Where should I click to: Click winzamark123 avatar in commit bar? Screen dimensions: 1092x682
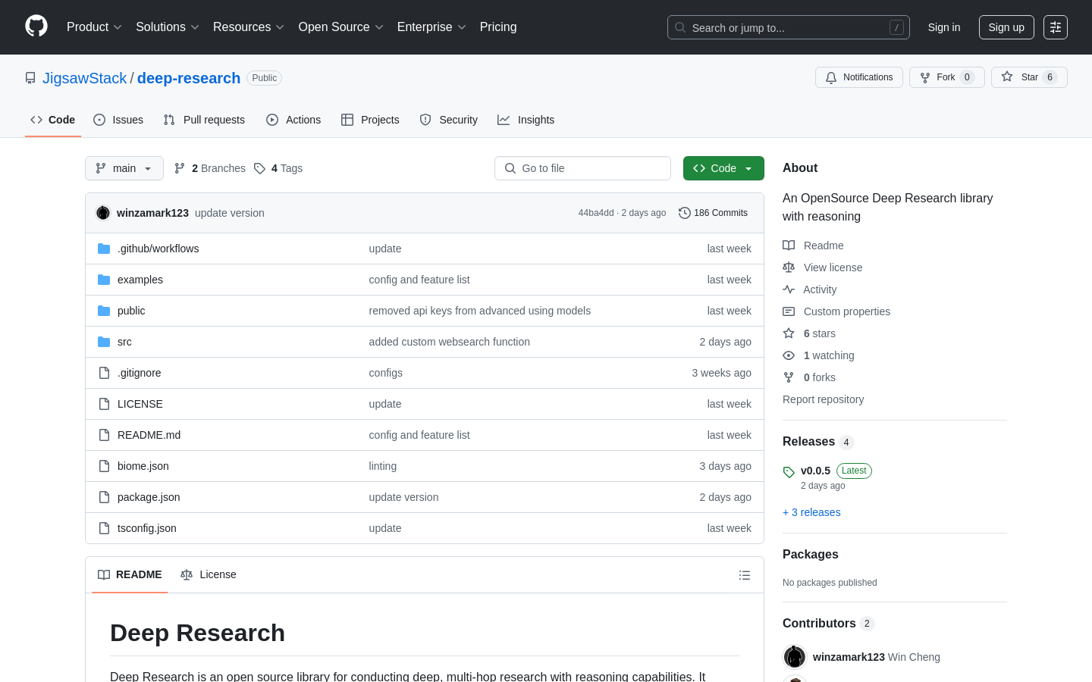103,213
